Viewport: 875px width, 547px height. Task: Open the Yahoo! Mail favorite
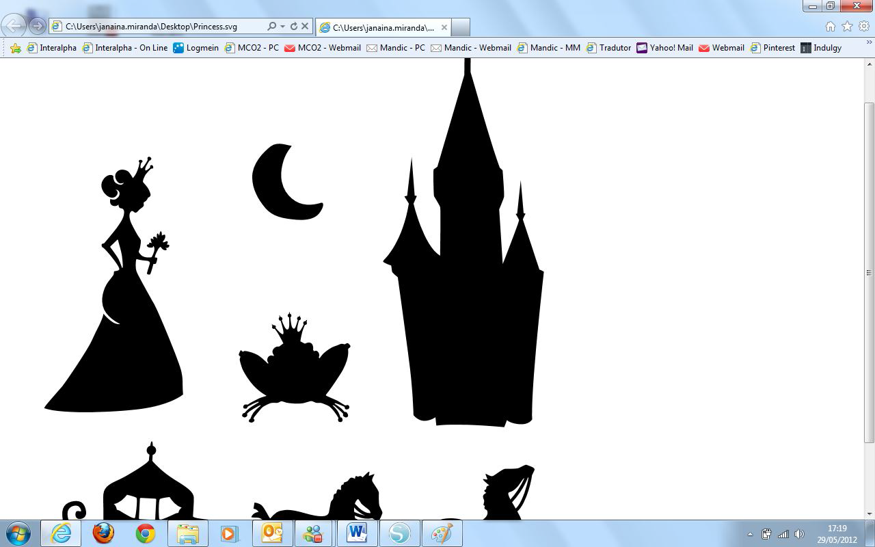click(x=665, y=48)
